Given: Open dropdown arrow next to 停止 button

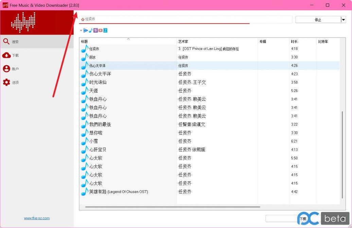Looking at the screenshot, I should tap(343, 20).
